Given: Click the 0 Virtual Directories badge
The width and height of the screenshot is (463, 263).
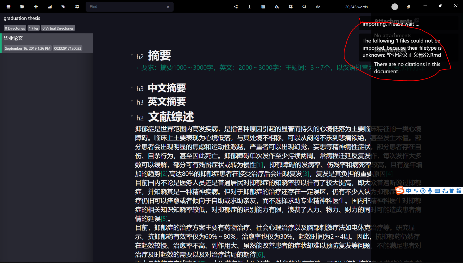Looking at the screenshot, I should tap(58, 28).
